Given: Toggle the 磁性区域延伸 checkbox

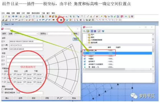Looking at the screenshot, I should tap(3, 92).
